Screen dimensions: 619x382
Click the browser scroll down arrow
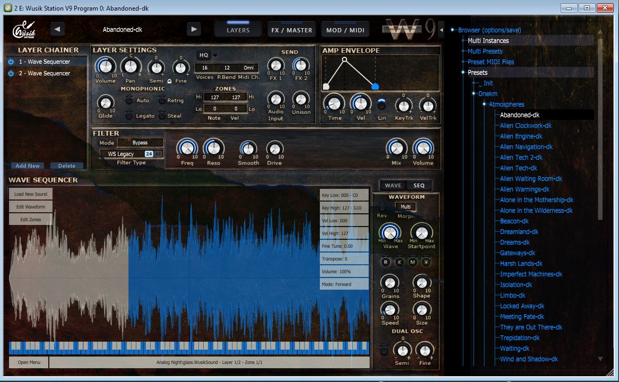(x=600, y=359)
